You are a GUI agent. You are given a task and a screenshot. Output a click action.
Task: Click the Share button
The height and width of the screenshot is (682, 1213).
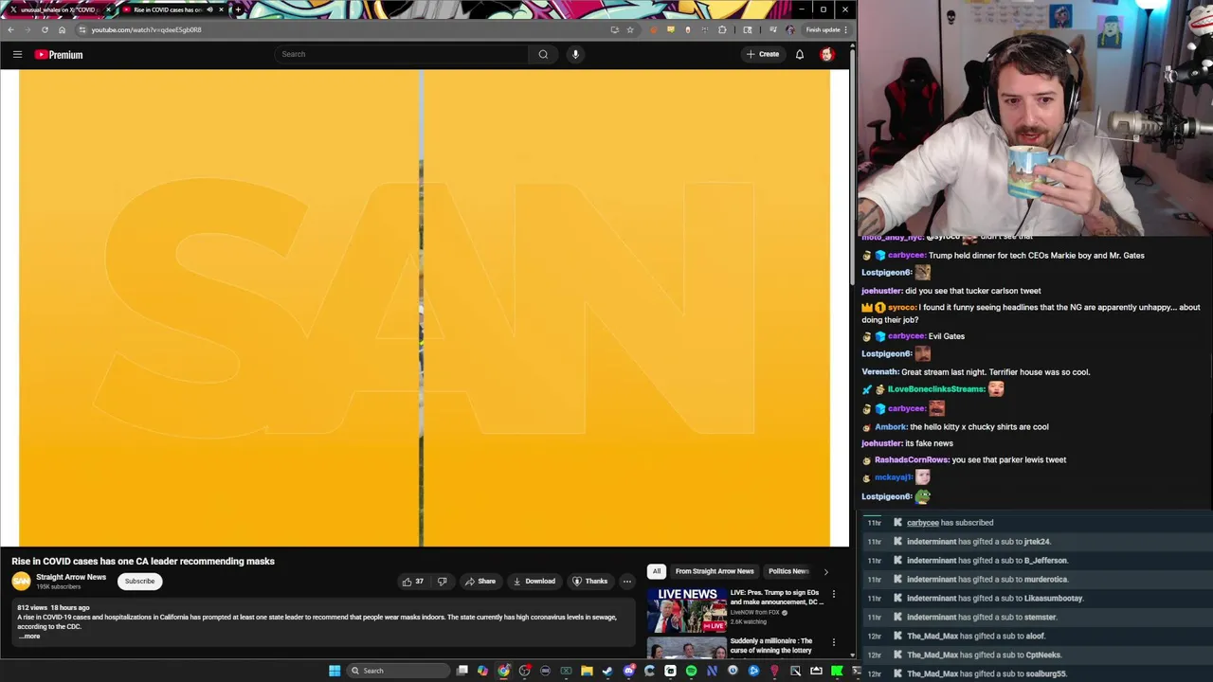point(480,581)
